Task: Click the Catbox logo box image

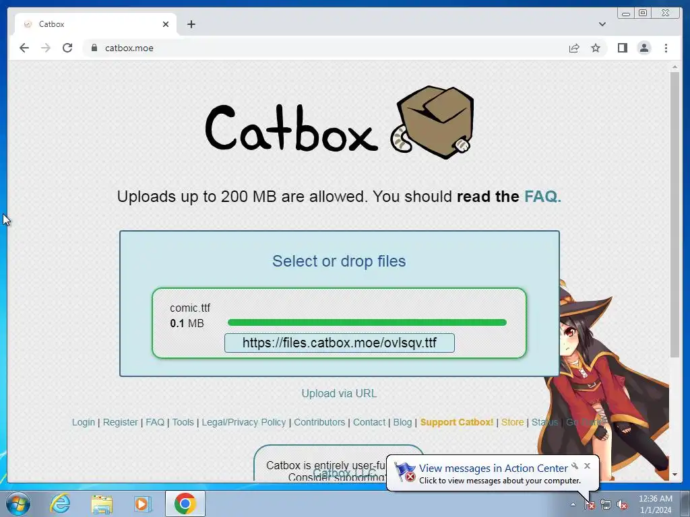Action: point(432,122)
